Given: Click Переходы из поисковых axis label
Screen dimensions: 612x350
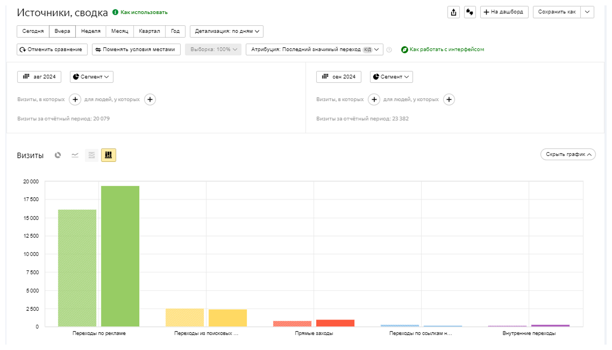Looking at the screenshot, I should (x=206, y=334).
